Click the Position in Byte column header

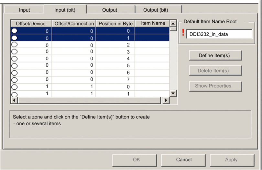[x=115, y=24]
